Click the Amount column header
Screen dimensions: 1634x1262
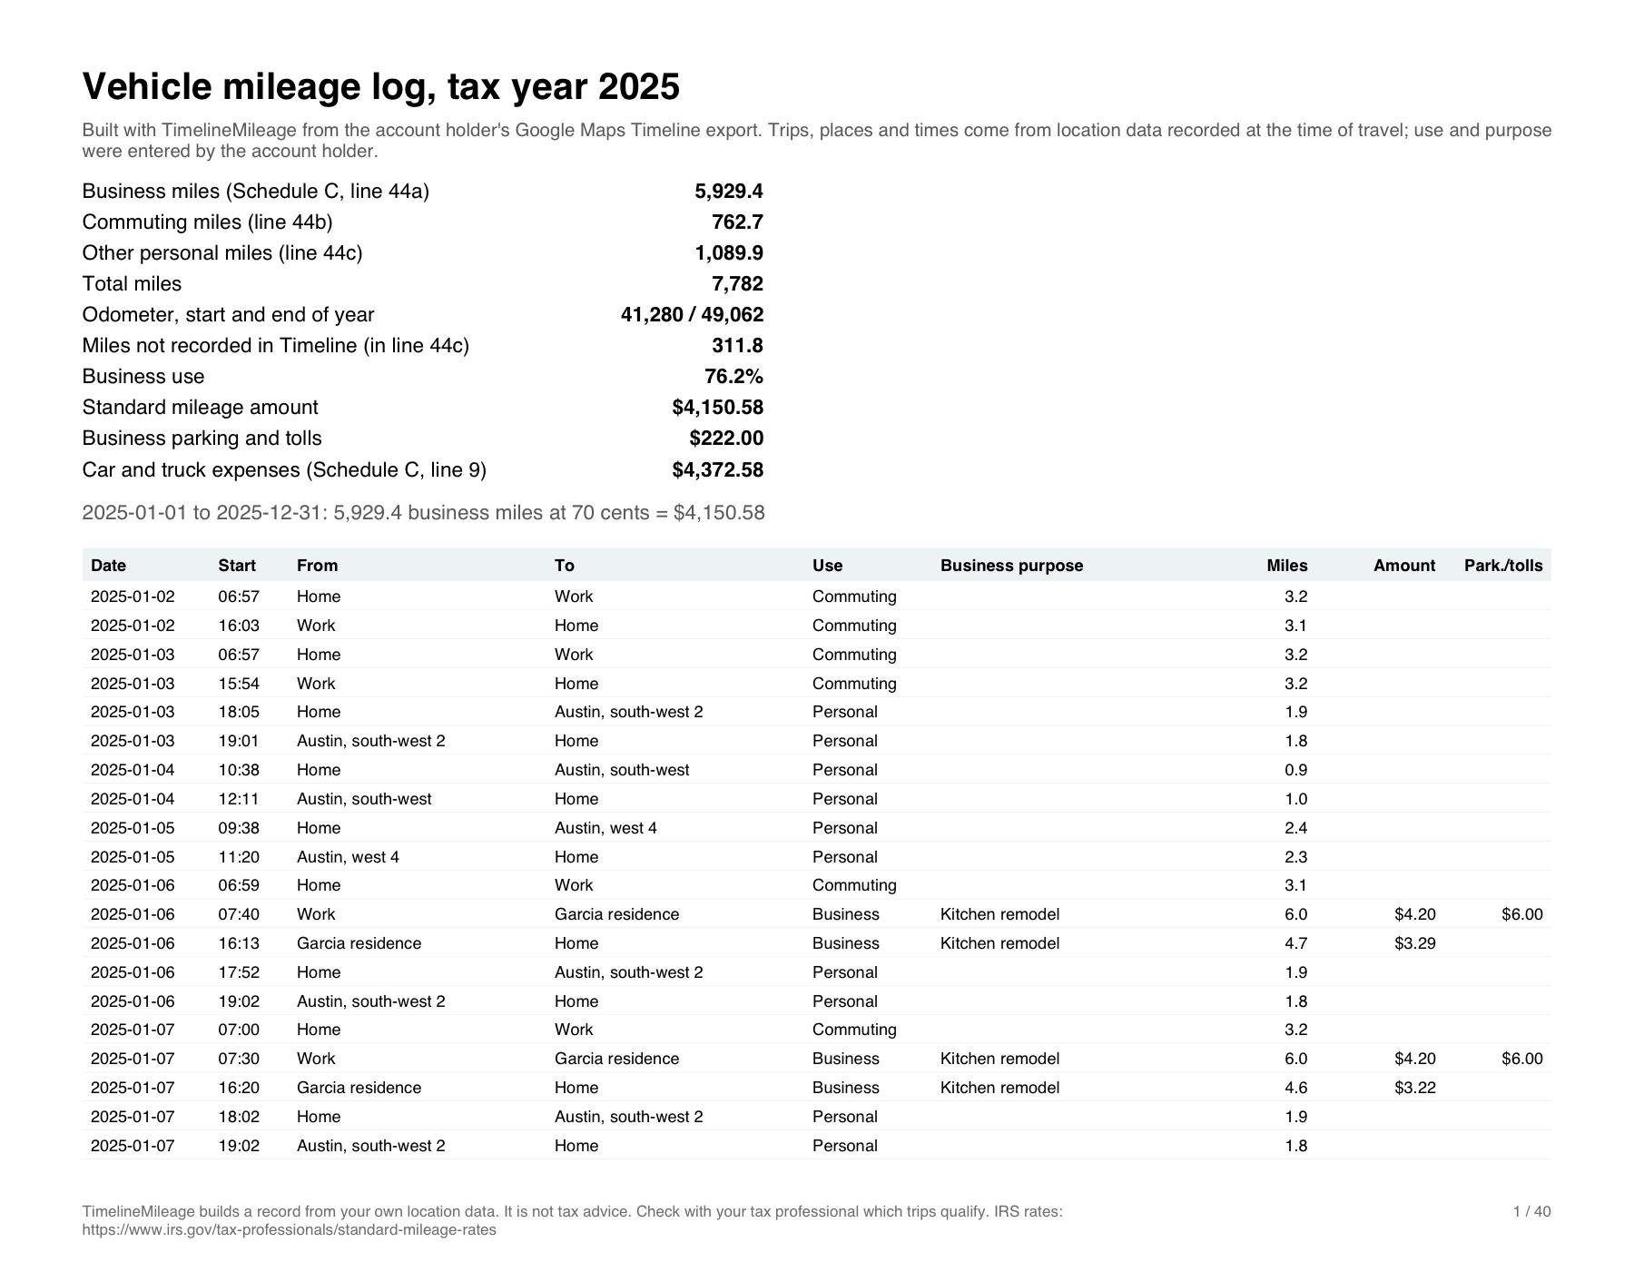pyautogui.click(x=1404, y=566)
